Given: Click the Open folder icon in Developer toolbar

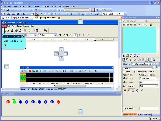Looking at the screenshot, I should coord(4,10).
